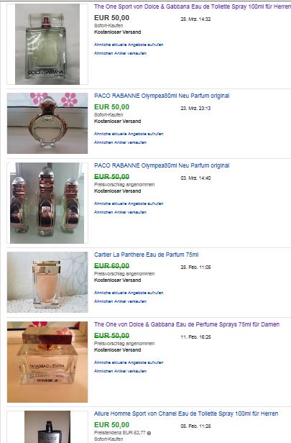Image resolution: width=291 pixels, height=443 pixels.
Task: Select 'Ähnlichen Artikel verkaufen' under the 03. Mrz Olympea
Action: tap(120, 212)
